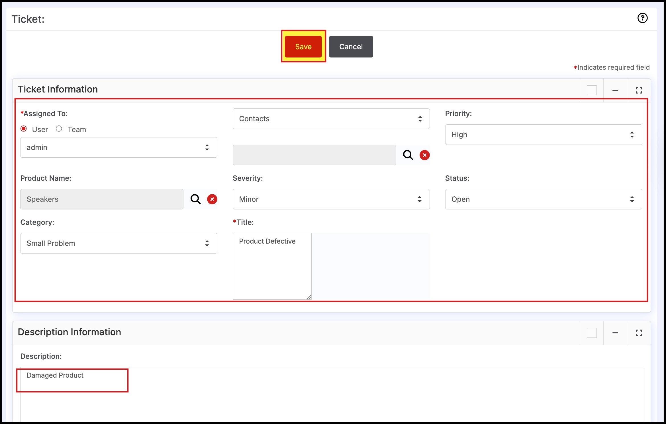Select the User radio button
The width and height of the screenshot is (666, 424).
(24, 129)
